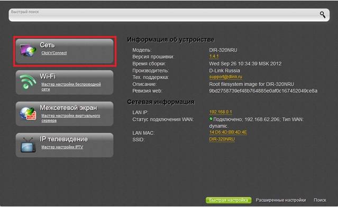Select the green Wi-Fi signal icon
Screen dimensions: 338x207
tap(28, 82)
